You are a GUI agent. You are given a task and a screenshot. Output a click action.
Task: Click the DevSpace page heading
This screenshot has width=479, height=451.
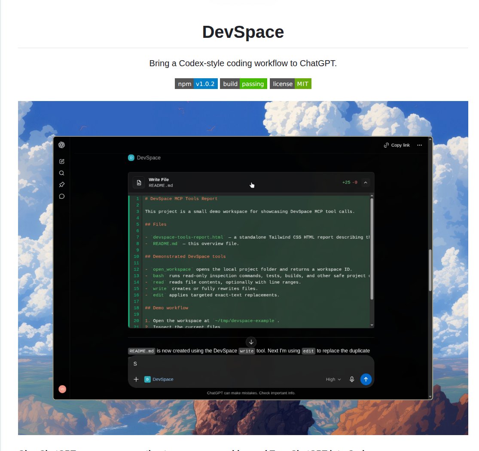coord(243,32)
